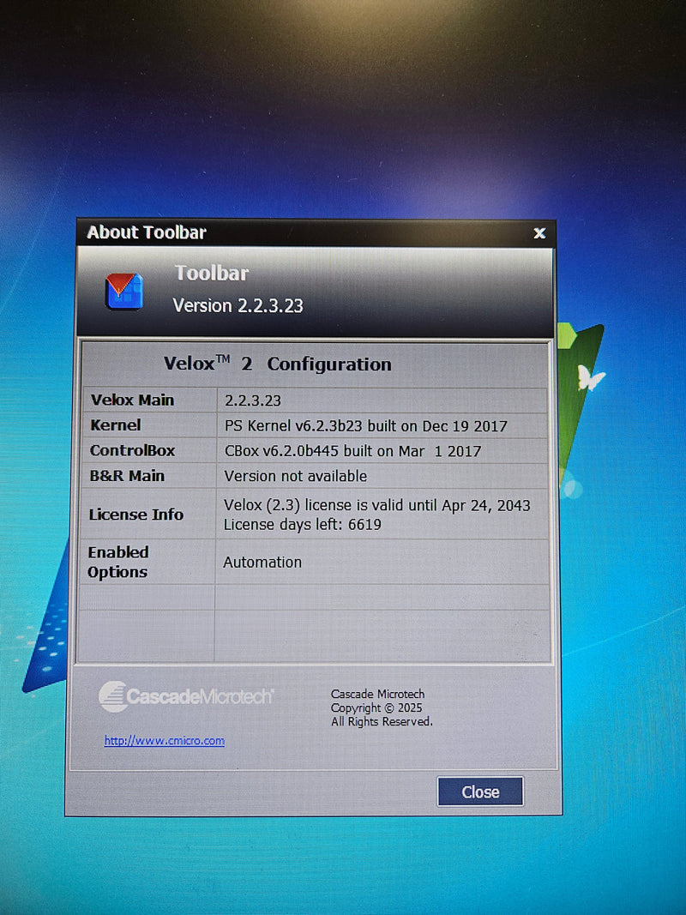Click the license valid until Apr 24, 2043 text
Viewport: 686px width, 915px height.
376,505
